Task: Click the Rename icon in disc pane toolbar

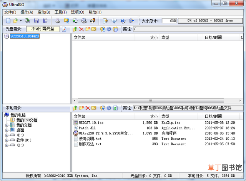Action: pos(94,29)
